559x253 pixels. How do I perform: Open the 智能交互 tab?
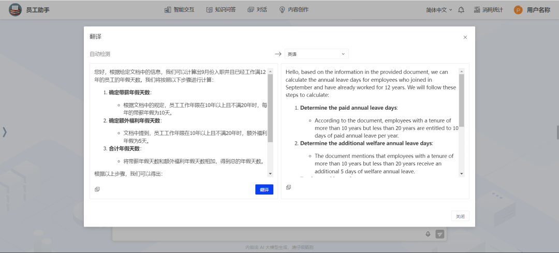click(179, 10)
